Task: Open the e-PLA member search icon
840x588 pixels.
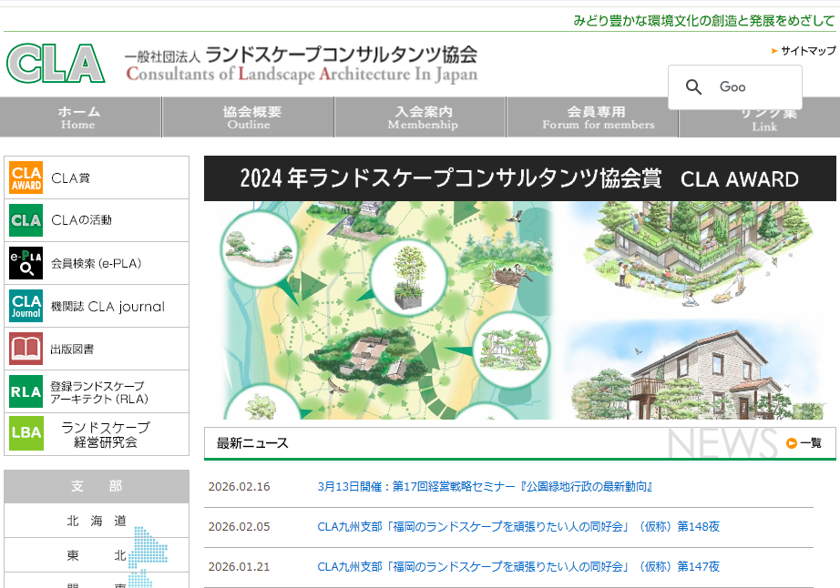Action: tap(26, 263)
